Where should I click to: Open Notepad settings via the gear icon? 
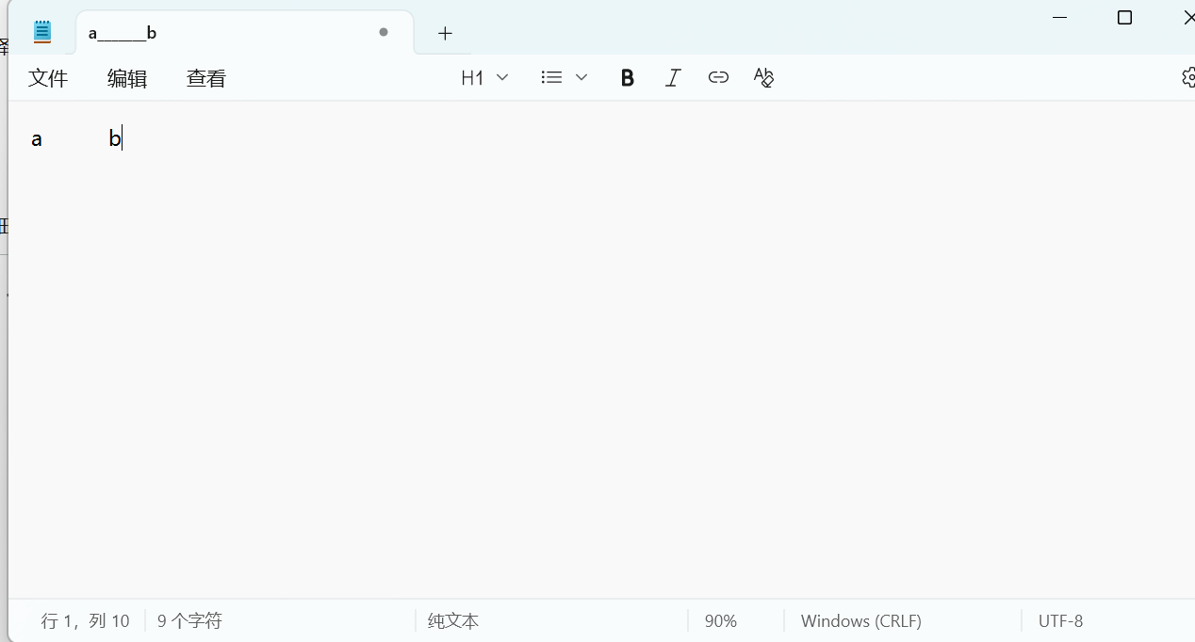(1187, 77)
